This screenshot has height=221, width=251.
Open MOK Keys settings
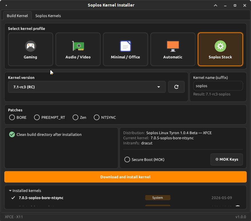click(226, 159)
